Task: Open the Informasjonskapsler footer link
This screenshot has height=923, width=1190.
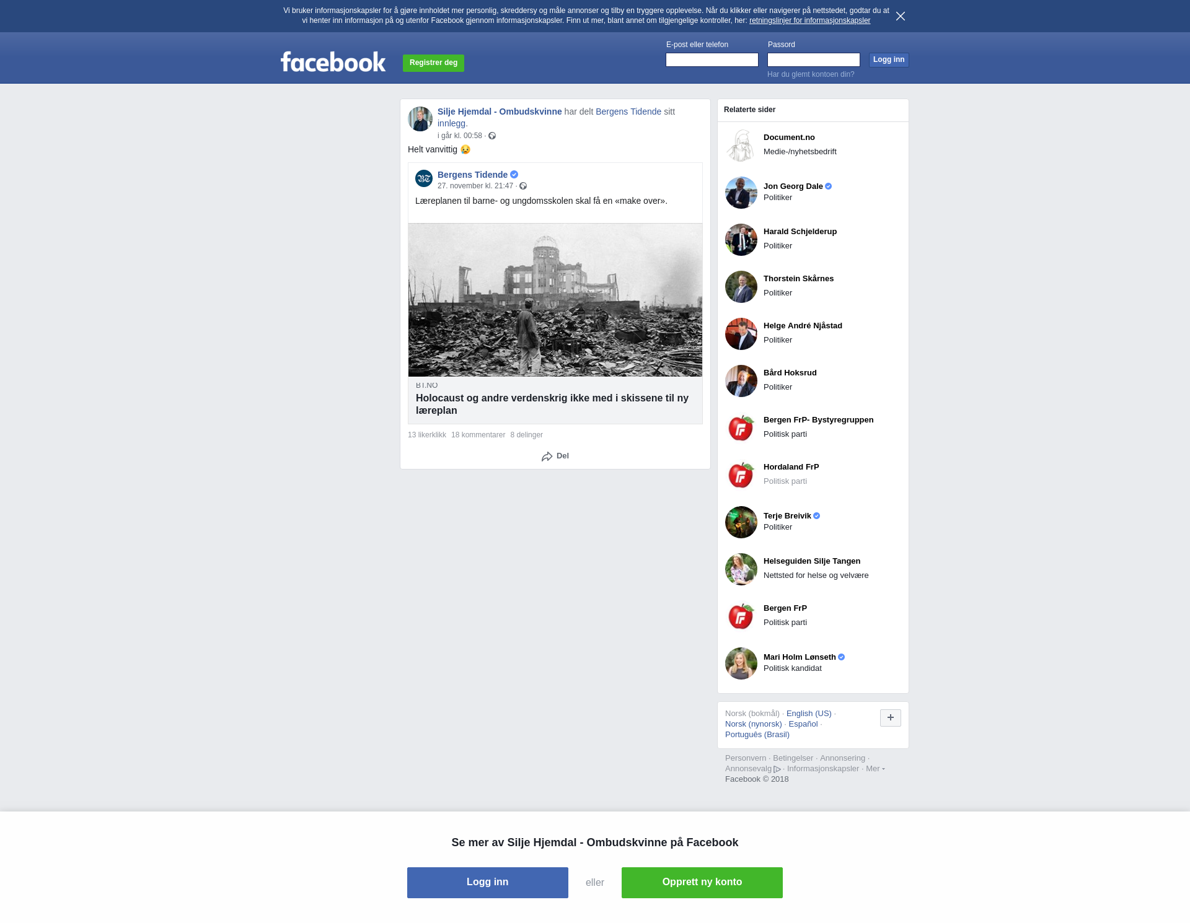Action: click(823, 769)
